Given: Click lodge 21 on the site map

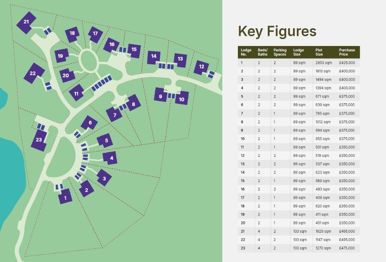Looking at the screenshot, I should [26, 22].
